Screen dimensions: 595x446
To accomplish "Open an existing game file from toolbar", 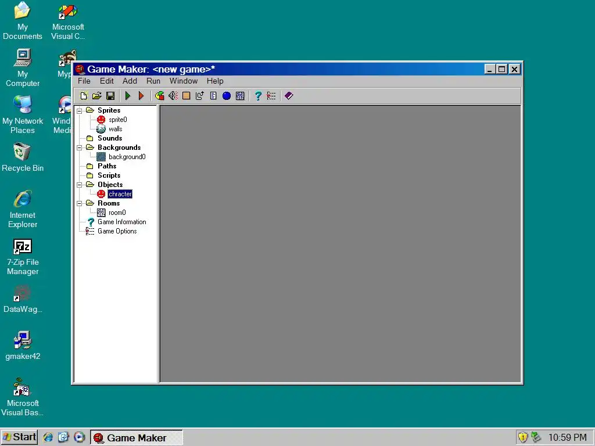I will (97, 96).
